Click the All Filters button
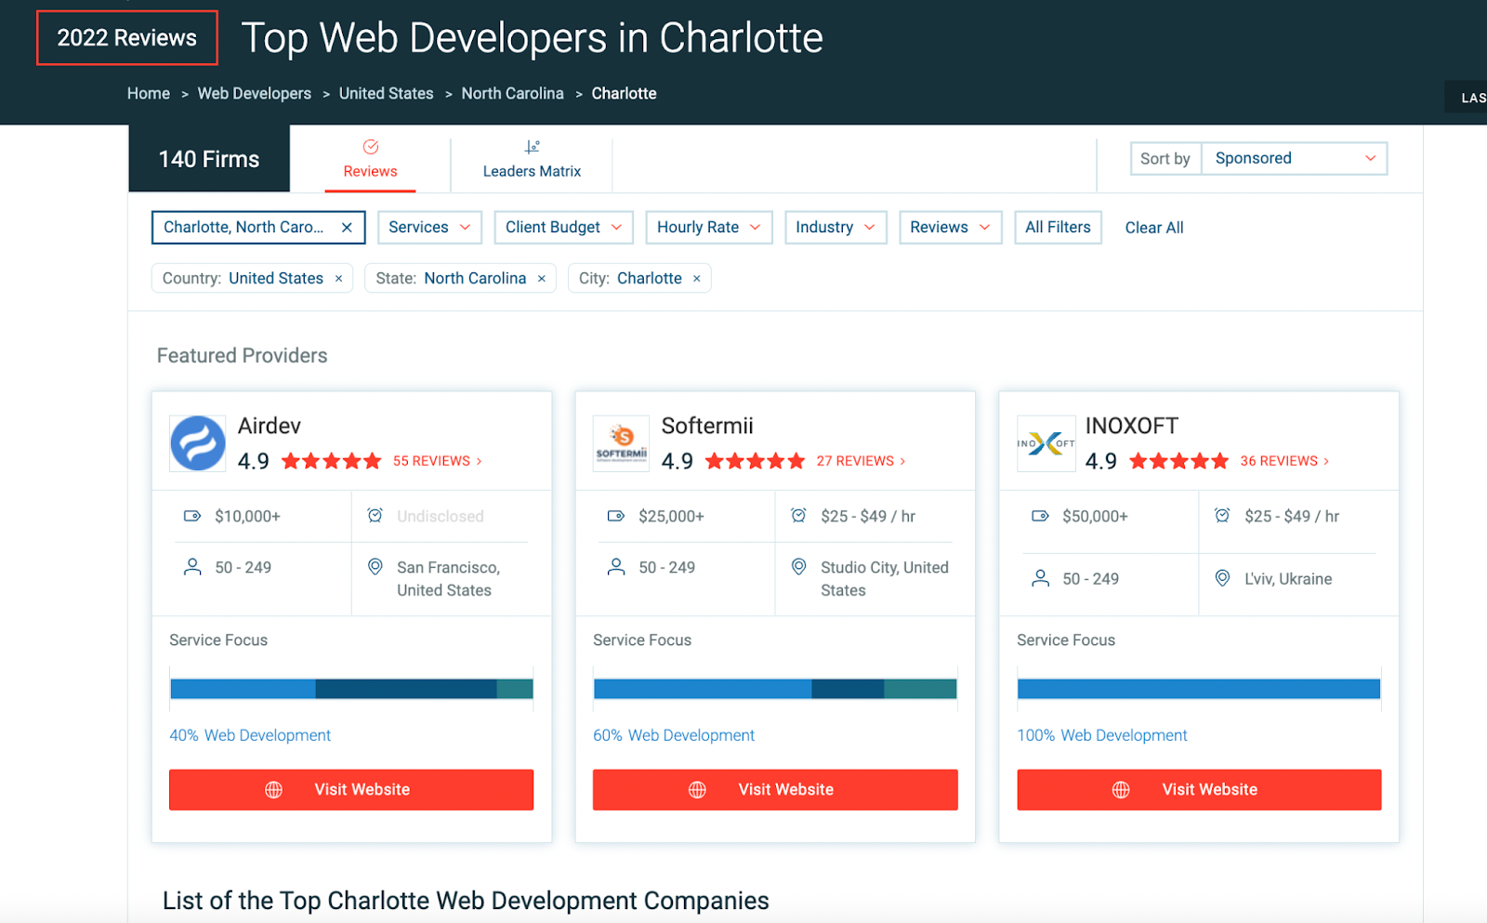Viewport: 1487px width, 923px height. pos(1058,228)
